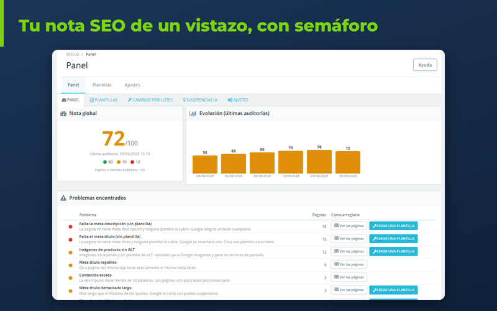This screenshot has height=311, width=497.
Task: Select the 'Falta el meta título (sin plantilla)' problem title
Action: (110, 236)
